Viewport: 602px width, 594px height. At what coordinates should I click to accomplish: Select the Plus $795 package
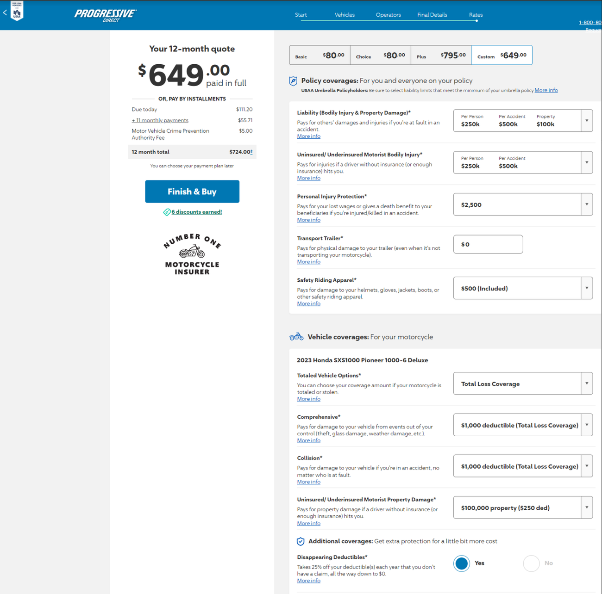point(441,55)
